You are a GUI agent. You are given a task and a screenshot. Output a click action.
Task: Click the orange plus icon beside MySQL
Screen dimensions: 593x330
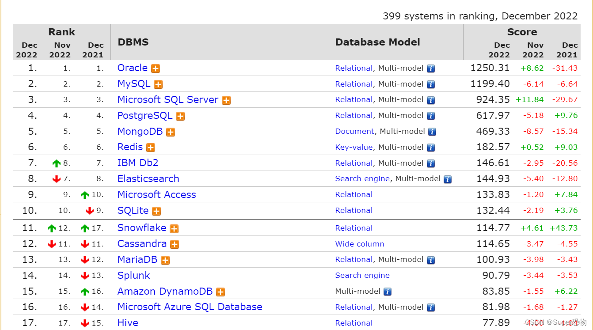point(158,84)
